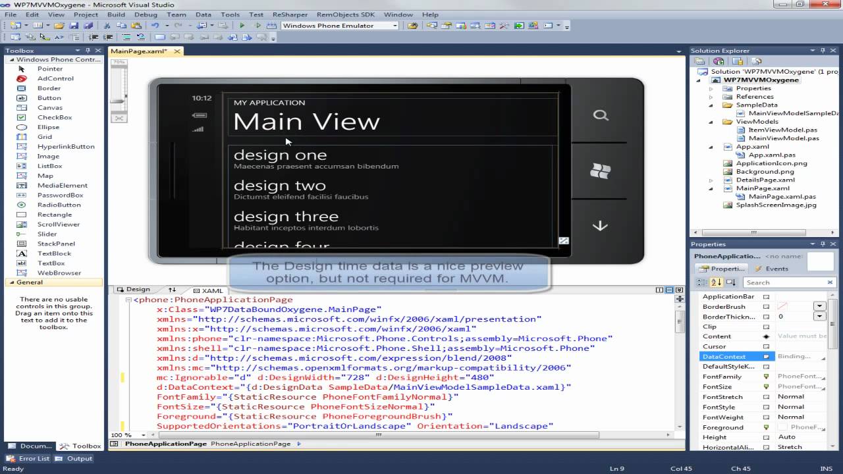Screen dimensions: 843x474
Task: Open the BorderBrush value dropdown
Action: pyautogui.click(x=819, y=306)
